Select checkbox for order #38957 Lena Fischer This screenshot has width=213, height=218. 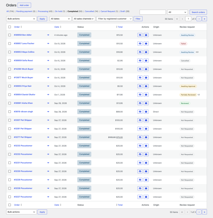click(10, 44)
